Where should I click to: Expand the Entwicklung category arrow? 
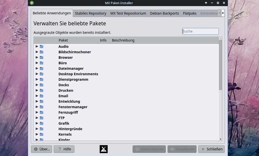point(37,101)
